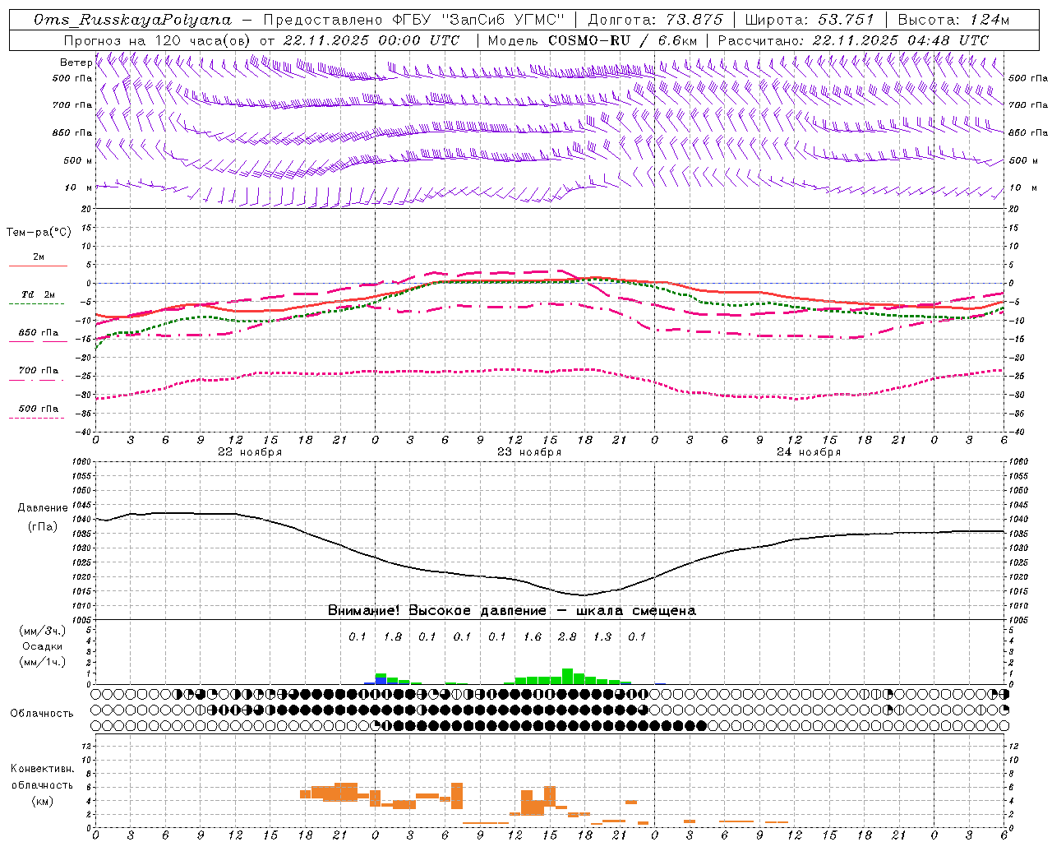
Task: Click the "Конвективн." convective cloud label
Action: 42,769
